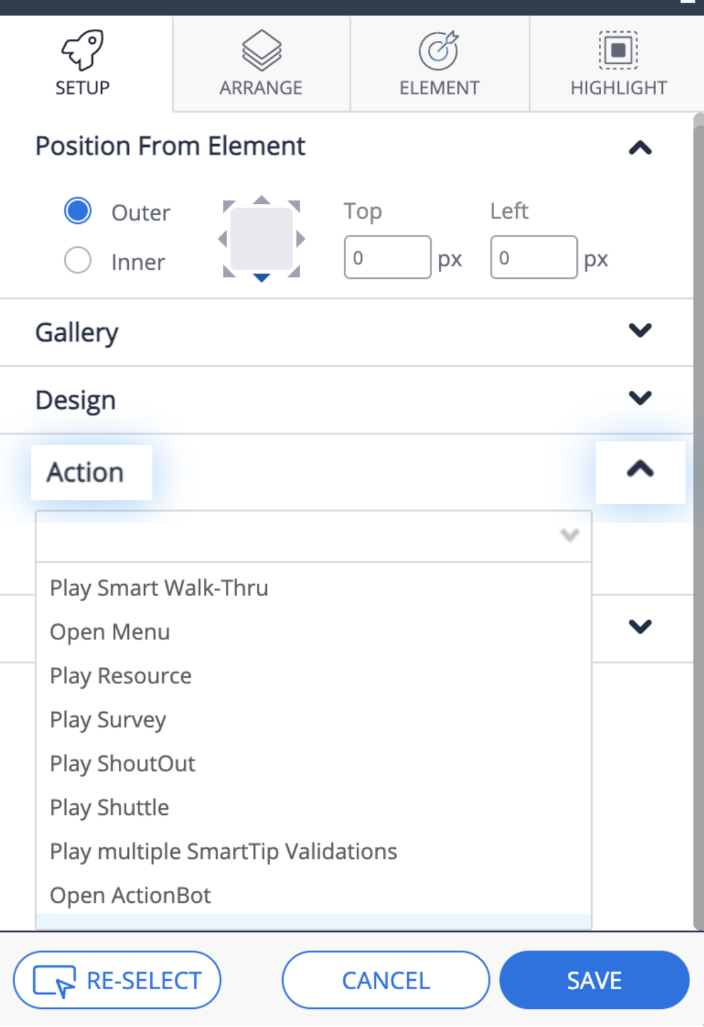Expand the Design section

640,397
